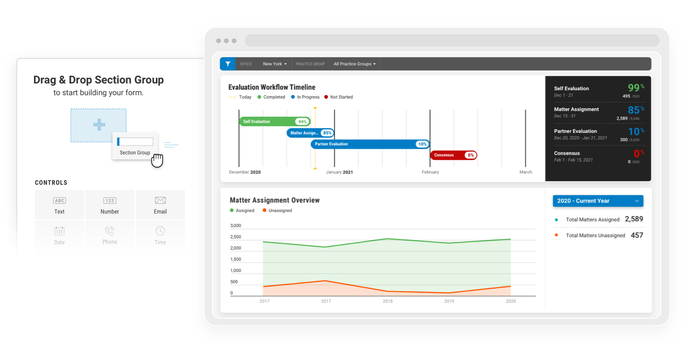Expand the 2020 - Current Year dropdown
698x353 pixels.
click(x=598, y=201)
